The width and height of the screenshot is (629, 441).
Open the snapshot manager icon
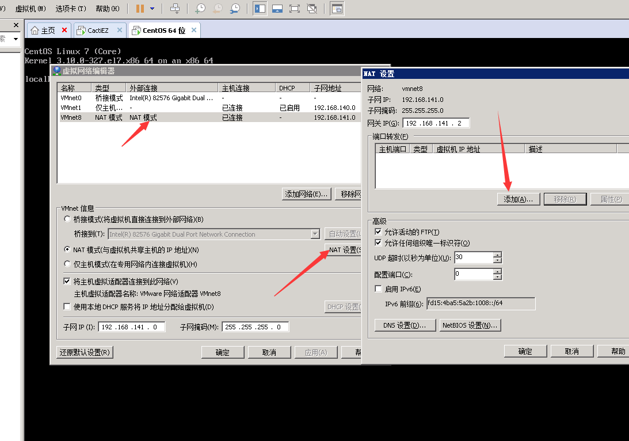click(x=235, y=9)
